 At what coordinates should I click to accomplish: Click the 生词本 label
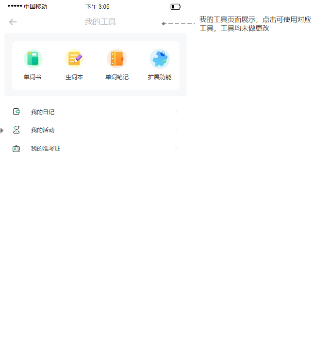click(74, 77)
